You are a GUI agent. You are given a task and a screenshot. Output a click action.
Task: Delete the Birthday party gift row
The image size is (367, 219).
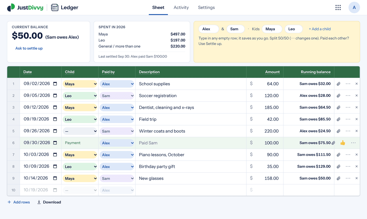coord(357,167)
